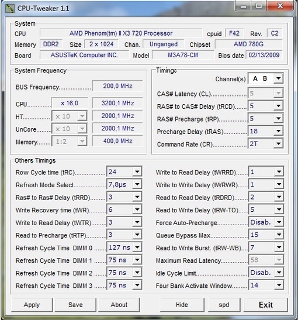
Task: Open Read to Write Delay (tRW-TO) dropdown
Action: 266,209
